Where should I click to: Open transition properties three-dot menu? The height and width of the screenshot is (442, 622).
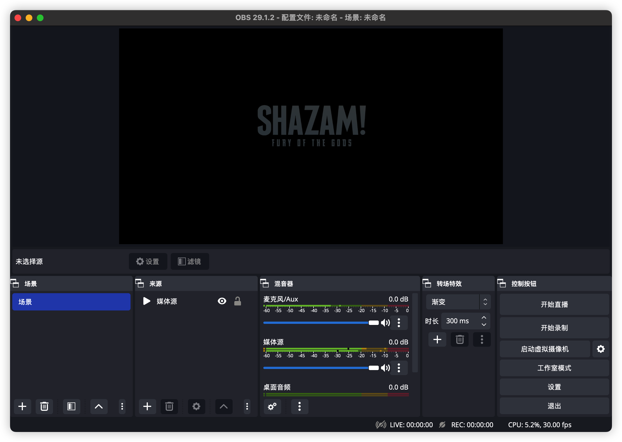pyautogui.click(x=482, y=339)
